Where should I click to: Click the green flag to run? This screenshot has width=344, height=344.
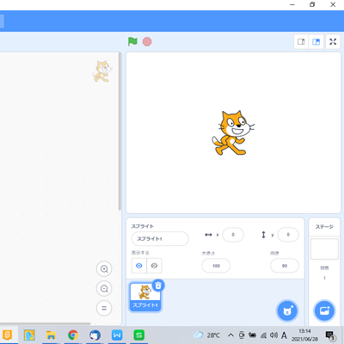point(132,41)
